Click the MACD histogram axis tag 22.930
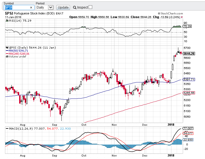 coord(188,140)
